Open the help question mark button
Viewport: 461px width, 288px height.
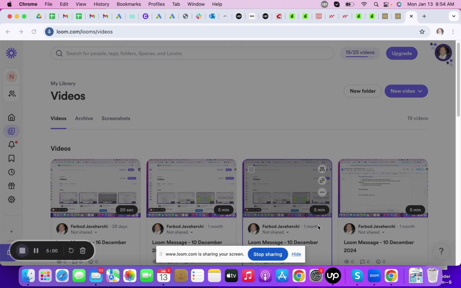441,251
